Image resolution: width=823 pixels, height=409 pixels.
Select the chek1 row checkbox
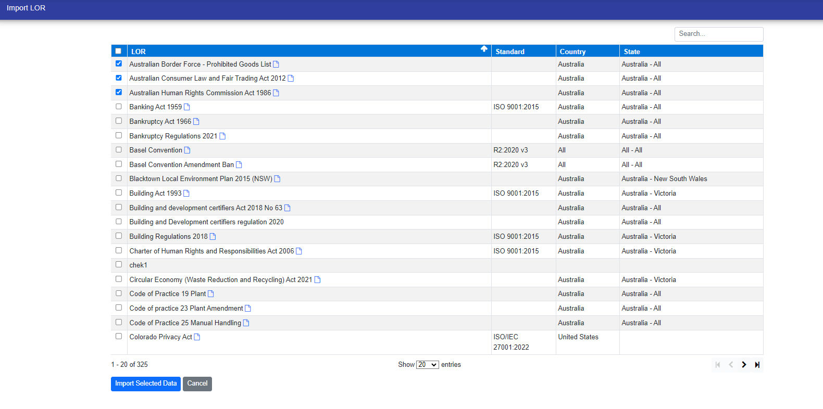(119, 264)
